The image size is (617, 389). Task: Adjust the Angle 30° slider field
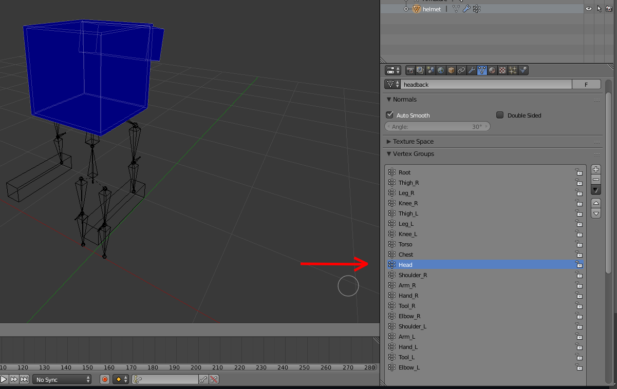click(x=437, y=126)
